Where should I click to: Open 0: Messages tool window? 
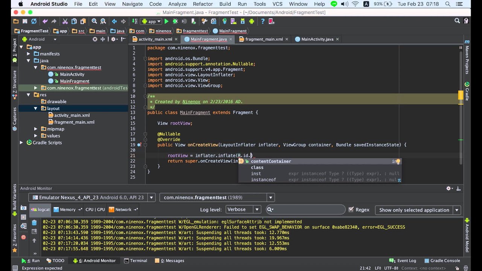[x=169, y=260]
